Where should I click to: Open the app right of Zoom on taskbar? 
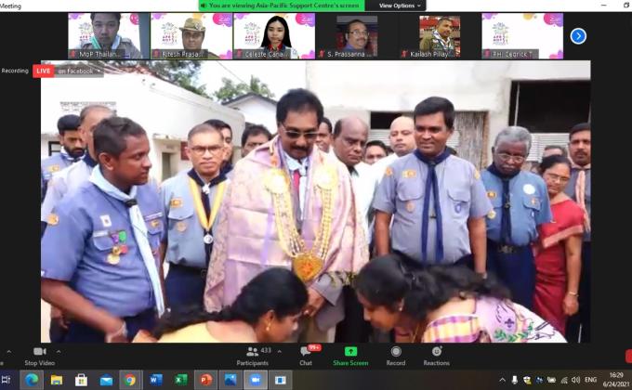coord(280,380)
